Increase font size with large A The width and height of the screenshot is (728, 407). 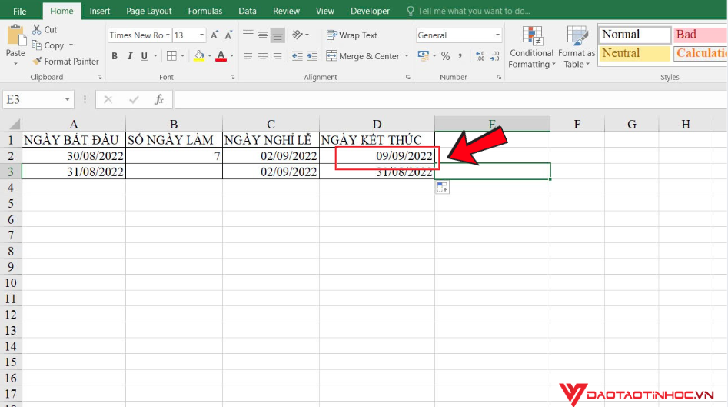click(x=214, y=35)
